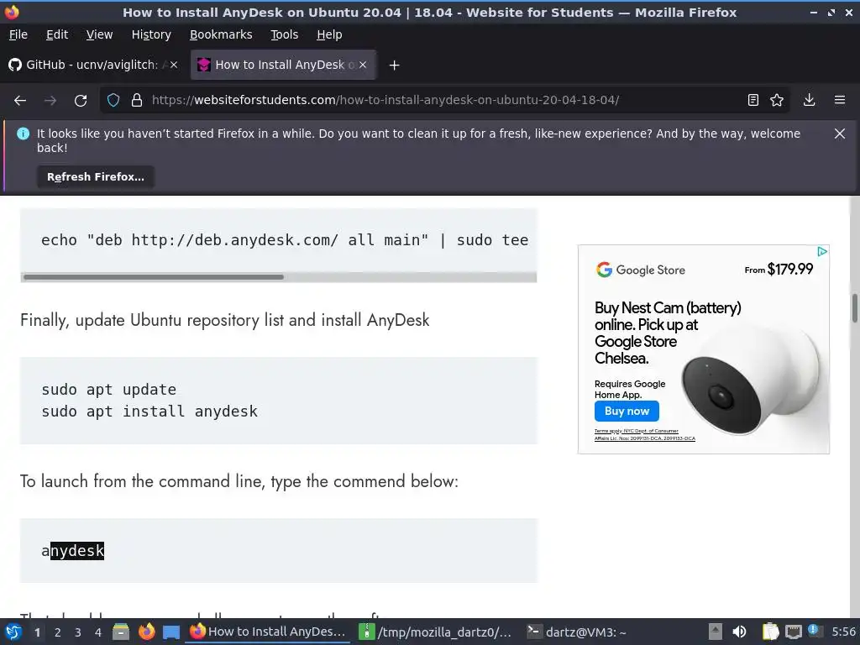
Task: Click the highlighted anydesk command text
Action: point(73,551)
